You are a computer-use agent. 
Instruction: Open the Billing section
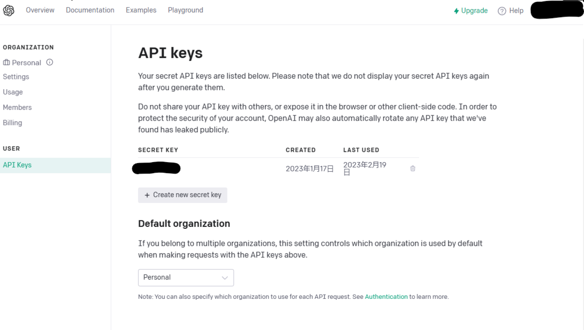coord(12,122)
